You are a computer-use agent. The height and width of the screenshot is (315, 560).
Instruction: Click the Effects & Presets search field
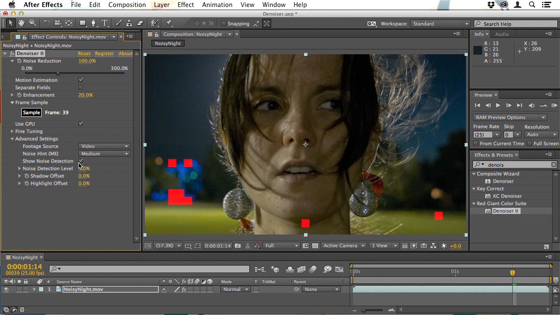click(516, 165)
